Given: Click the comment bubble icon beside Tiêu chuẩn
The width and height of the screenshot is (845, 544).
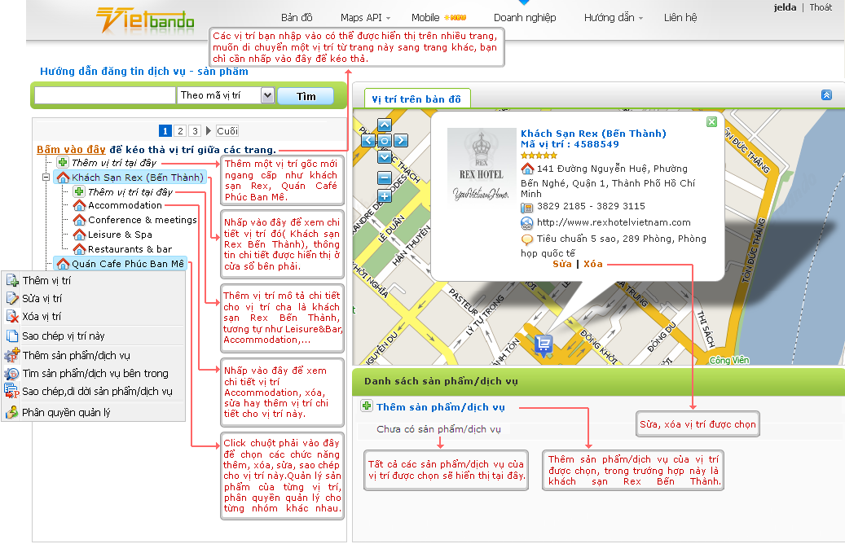Looking at the screenshot, I should click(527, 239).
